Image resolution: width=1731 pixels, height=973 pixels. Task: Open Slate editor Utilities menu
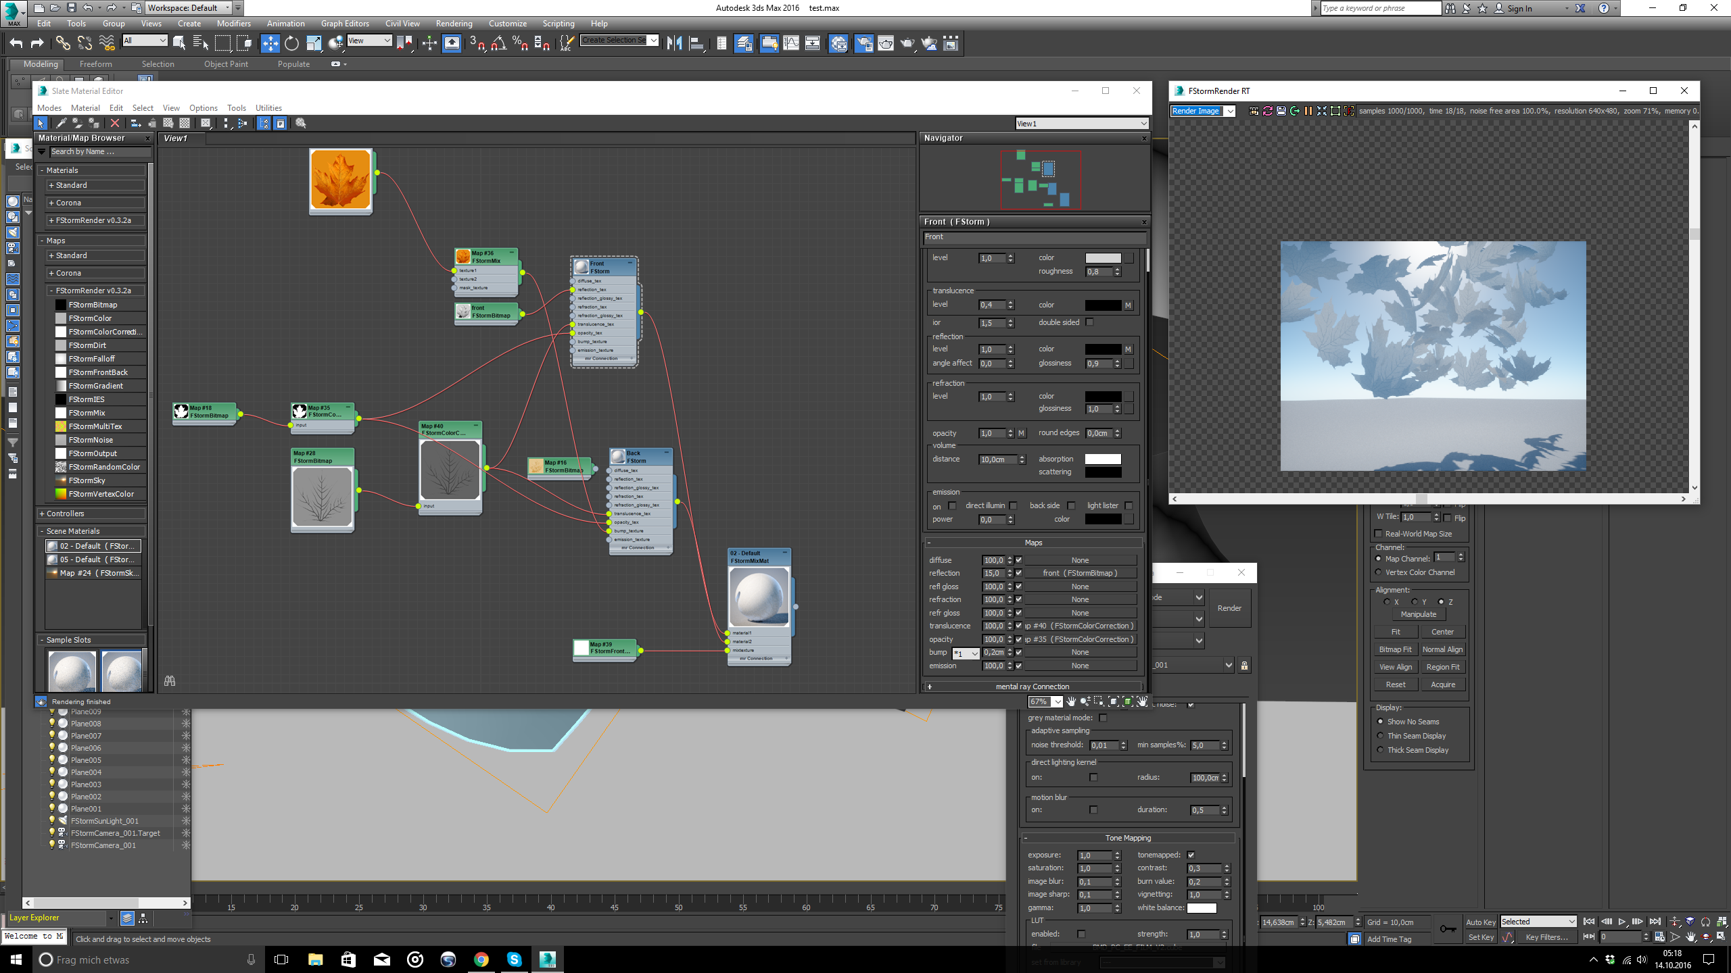pyautogui.click(x=268, y=108)
